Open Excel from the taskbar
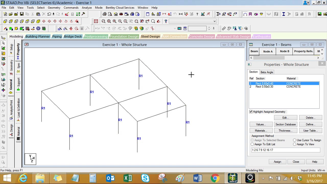Screen dimensions: 327x184 [128, 178]
